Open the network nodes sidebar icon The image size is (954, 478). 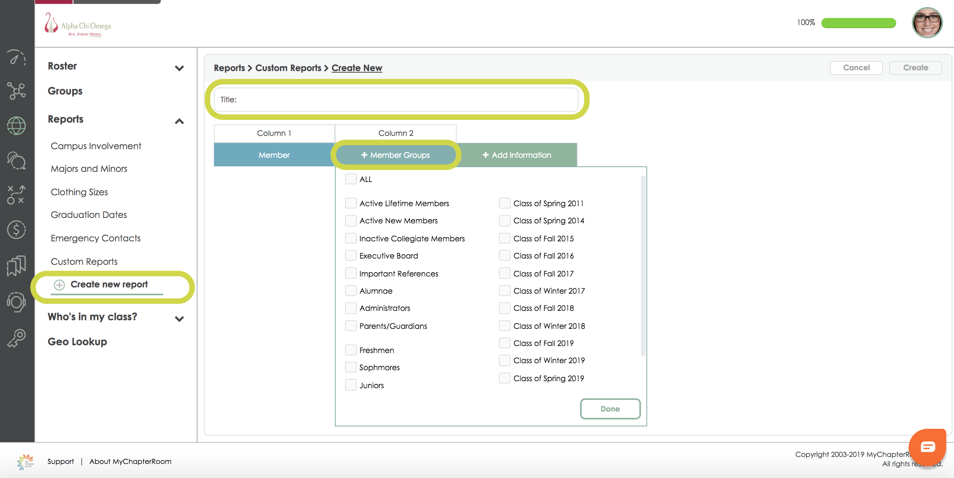[16, 91]
